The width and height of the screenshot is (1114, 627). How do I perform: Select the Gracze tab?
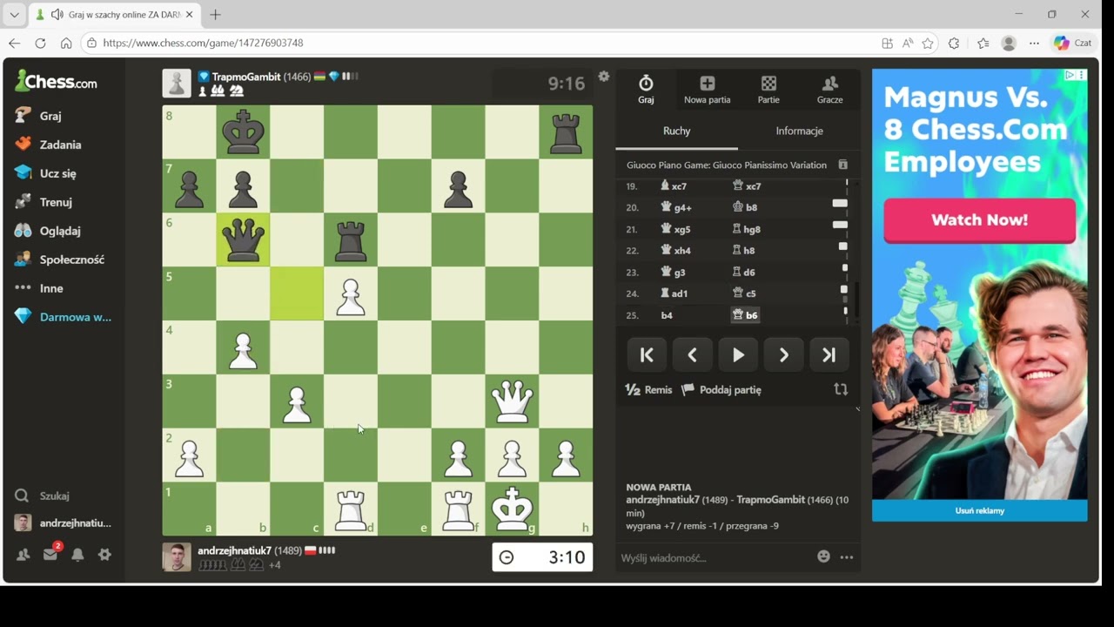(829, 90)
